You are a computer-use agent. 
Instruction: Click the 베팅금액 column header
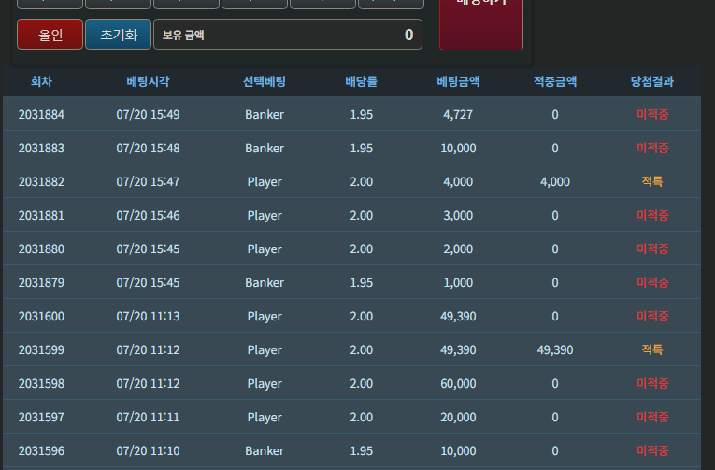(458, 81)
